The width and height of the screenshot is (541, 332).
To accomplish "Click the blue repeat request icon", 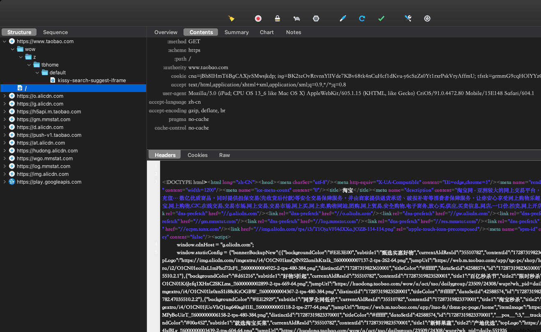I will point(362,18).
